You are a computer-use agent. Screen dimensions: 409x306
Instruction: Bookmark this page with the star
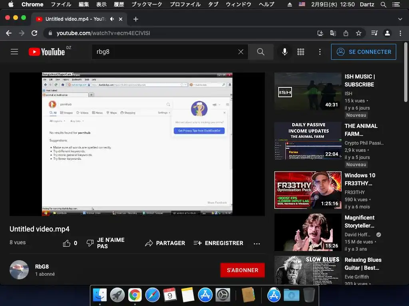tap(359, 33)
